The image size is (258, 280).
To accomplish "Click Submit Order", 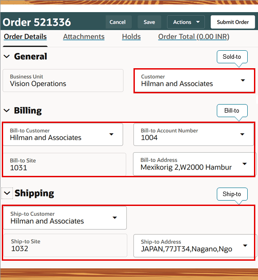I will (x=232, y=22).
